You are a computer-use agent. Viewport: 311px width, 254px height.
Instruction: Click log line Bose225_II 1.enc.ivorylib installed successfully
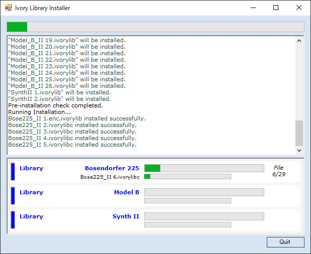77,118
